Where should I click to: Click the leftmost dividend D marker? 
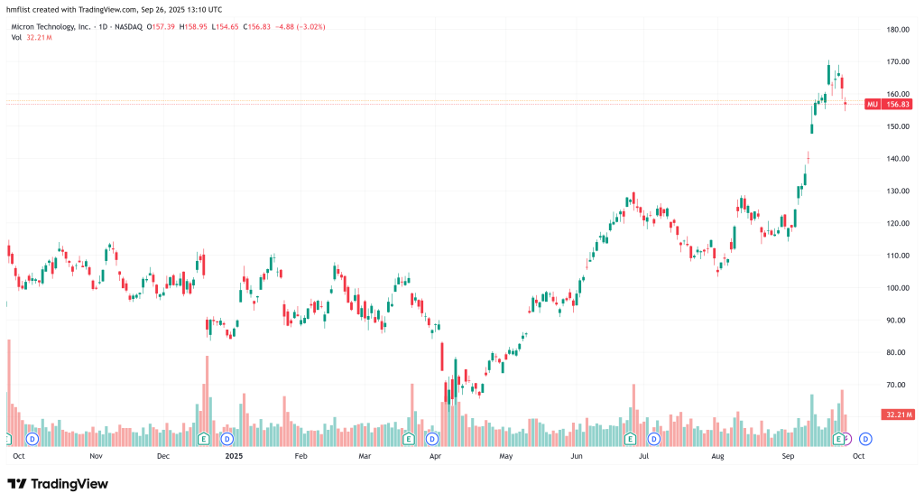pyautogui.click(x=32, y=439)
